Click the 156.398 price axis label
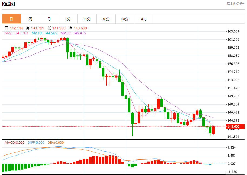Viewport: 247px width, 175px height. click(233, 64)
